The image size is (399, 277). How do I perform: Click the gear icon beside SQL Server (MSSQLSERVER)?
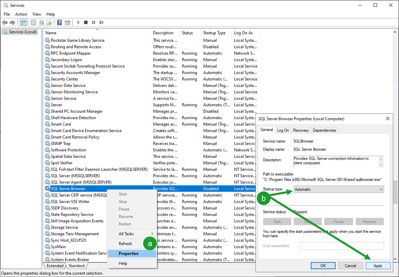coord(47,176)
